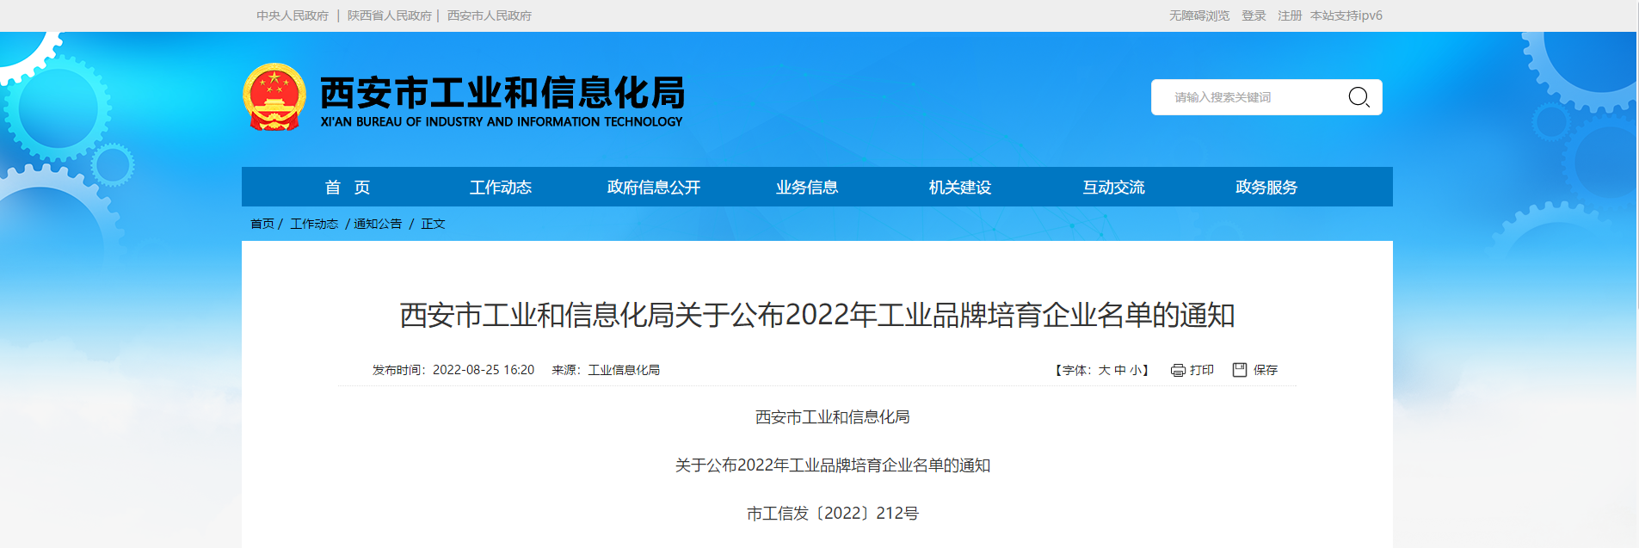Click the 注册 link
This screenshot has width=1639, height=548.
[1290, 15]
